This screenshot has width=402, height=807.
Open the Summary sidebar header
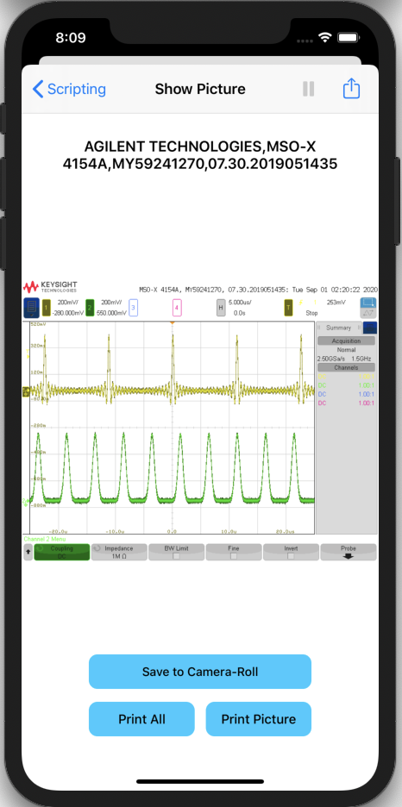click(x=338, y=328)
